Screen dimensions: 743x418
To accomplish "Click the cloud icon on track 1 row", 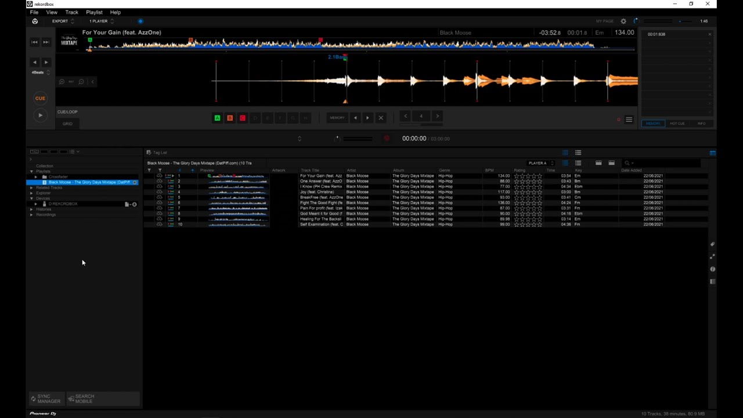I will [159, 176].
